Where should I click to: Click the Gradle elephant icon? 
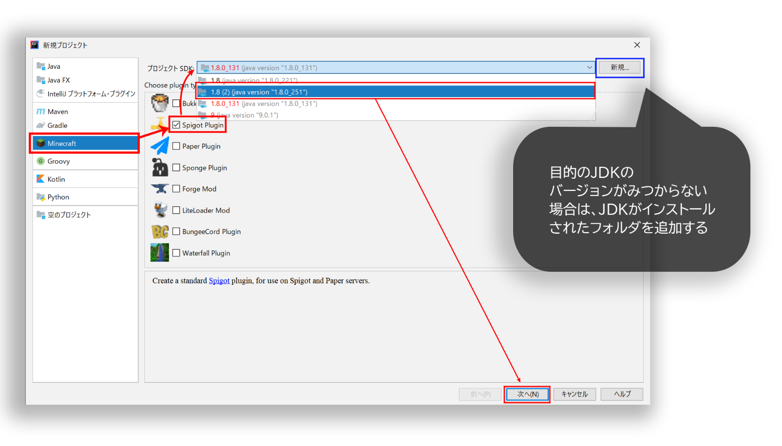click(x=41, y=125)
